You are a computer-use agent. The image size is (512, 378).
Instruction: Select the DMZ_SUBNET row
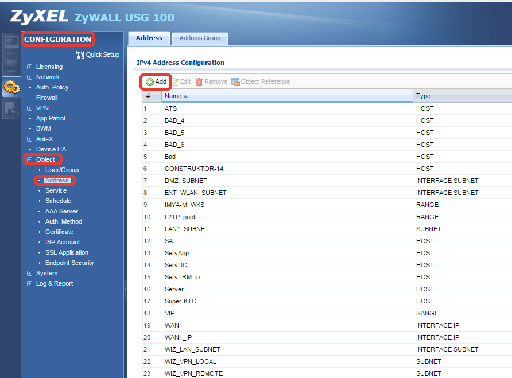[327, 181]
